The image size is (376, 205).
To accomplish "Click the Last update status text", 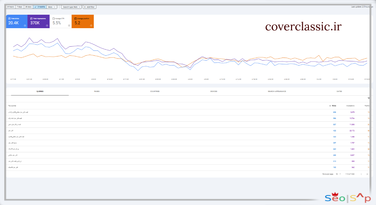I will [362, 7].
